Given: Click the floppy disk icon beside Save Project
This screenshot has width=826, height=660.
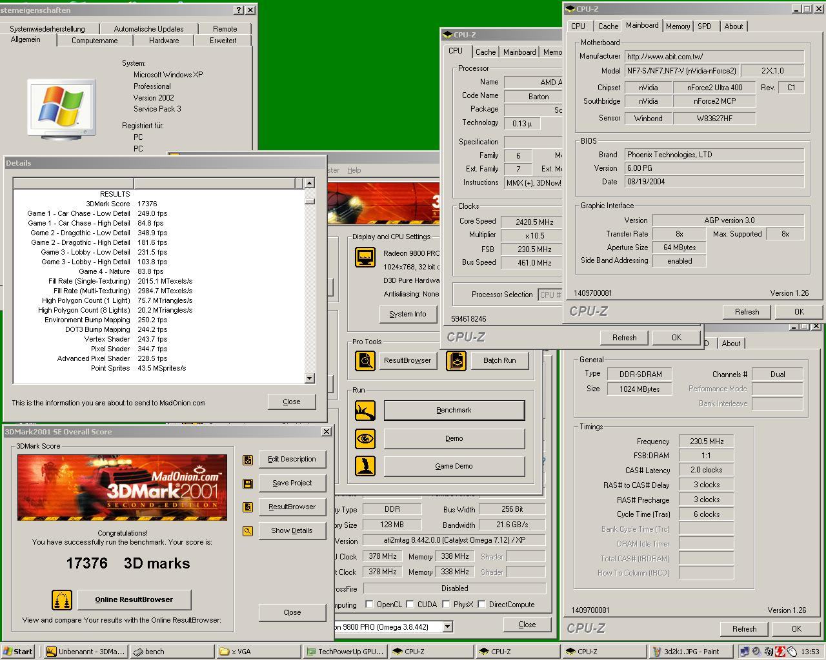Looking at the screenshot, I should (x=248, y=483).
